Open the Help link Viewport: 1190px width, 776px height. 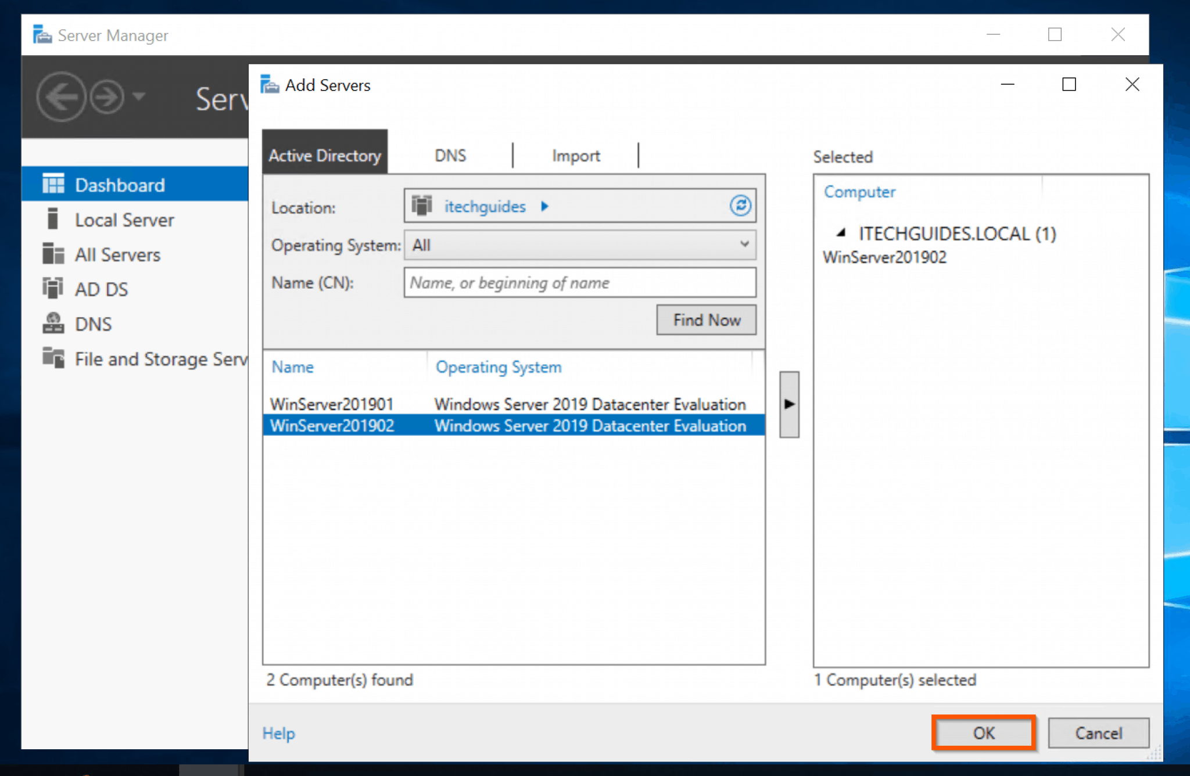[x=278, y=733]
